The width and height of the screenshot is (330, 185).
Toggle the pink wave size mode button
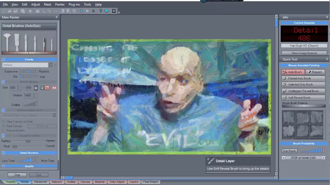pos(47,88)
